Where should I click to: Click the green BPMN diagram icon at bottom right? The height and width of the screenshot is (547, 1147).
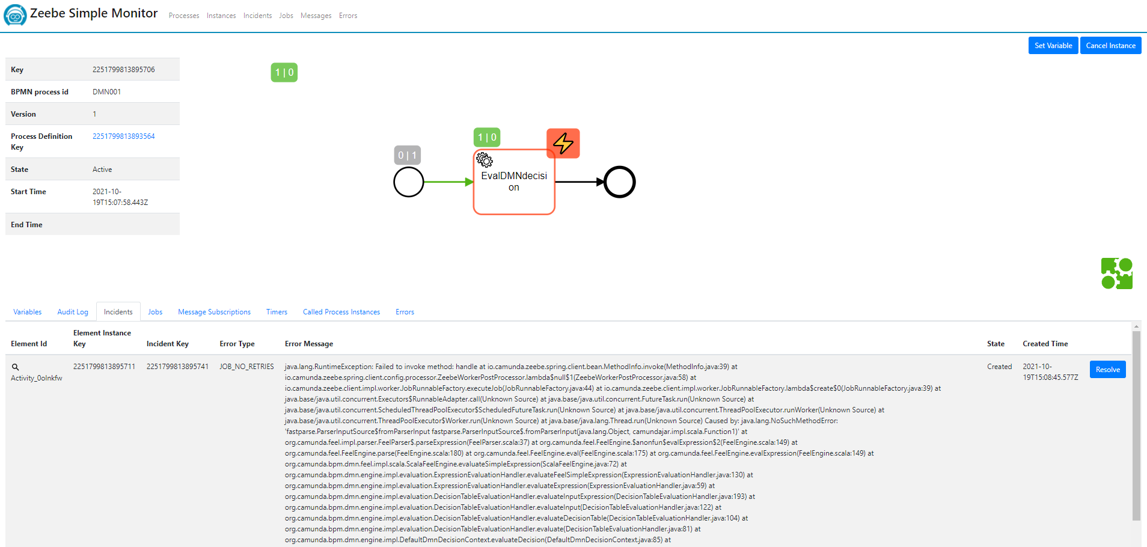(1117, 273)
